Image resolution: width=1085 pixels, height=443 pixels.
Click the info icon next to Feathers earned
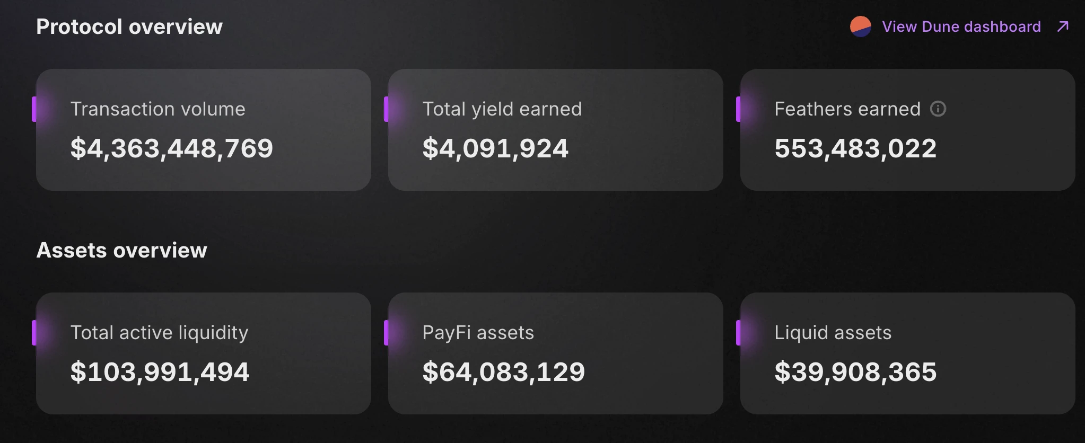pos(938,109)
